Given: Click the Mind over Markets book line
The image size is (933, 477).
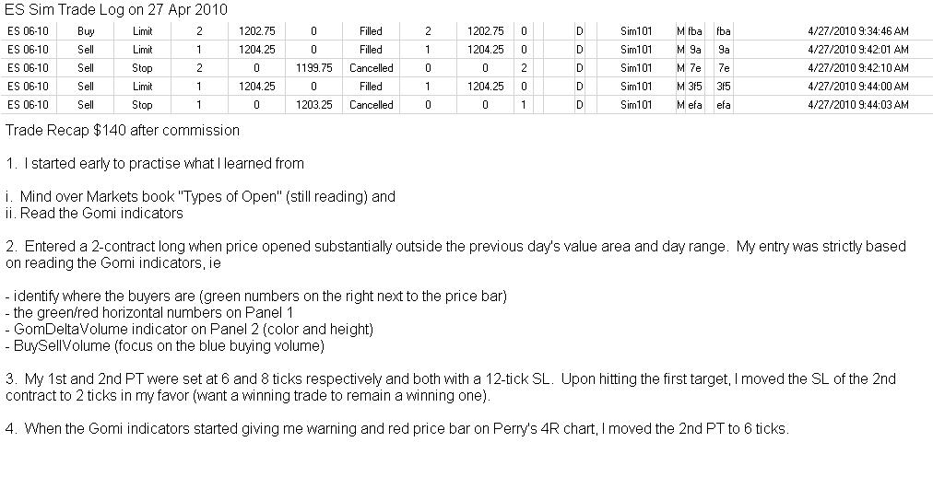Looking at the screenshot, I should click(201, 197).
